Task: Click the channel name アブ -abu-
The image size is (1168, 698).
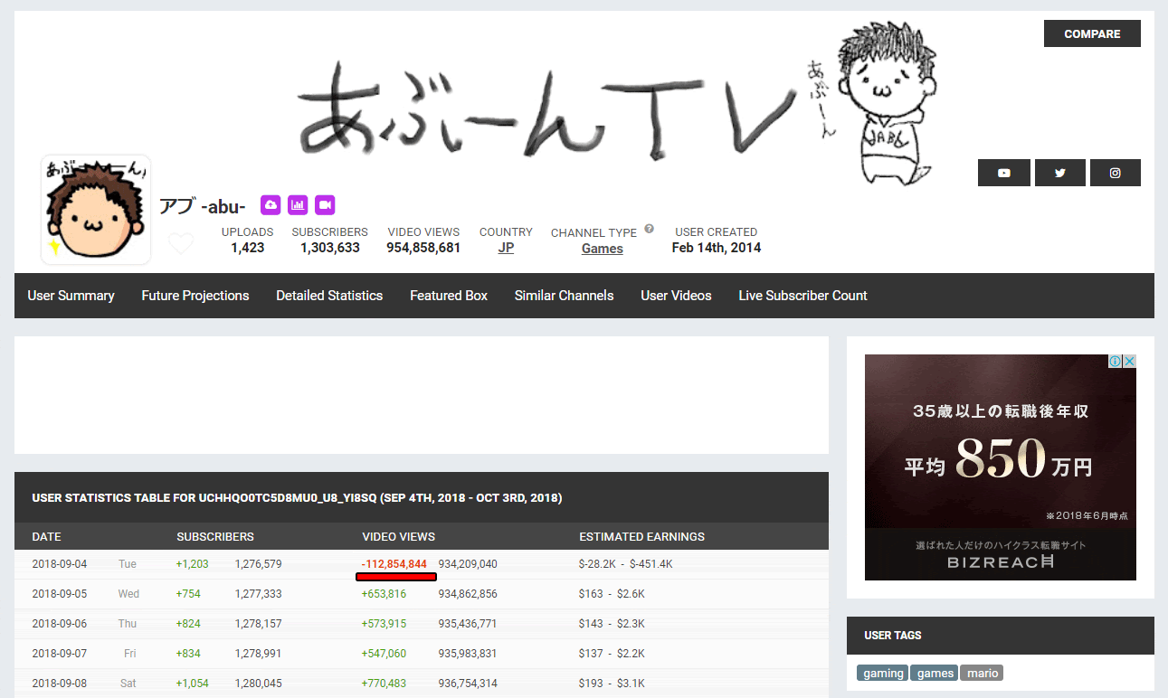Action: tap(203, 206)
